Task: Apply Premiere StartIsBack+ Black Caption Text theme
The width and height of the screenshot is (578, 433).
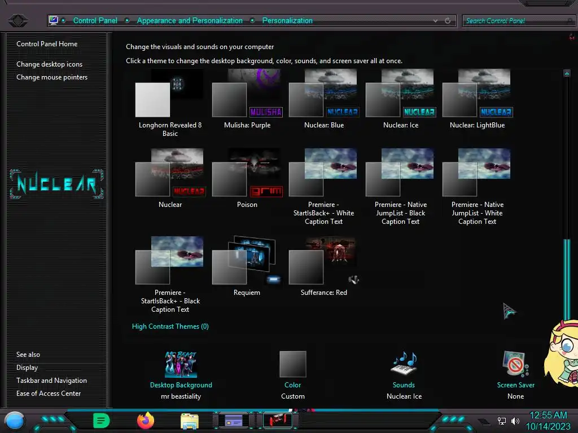Action: click(x=170, y=275)
